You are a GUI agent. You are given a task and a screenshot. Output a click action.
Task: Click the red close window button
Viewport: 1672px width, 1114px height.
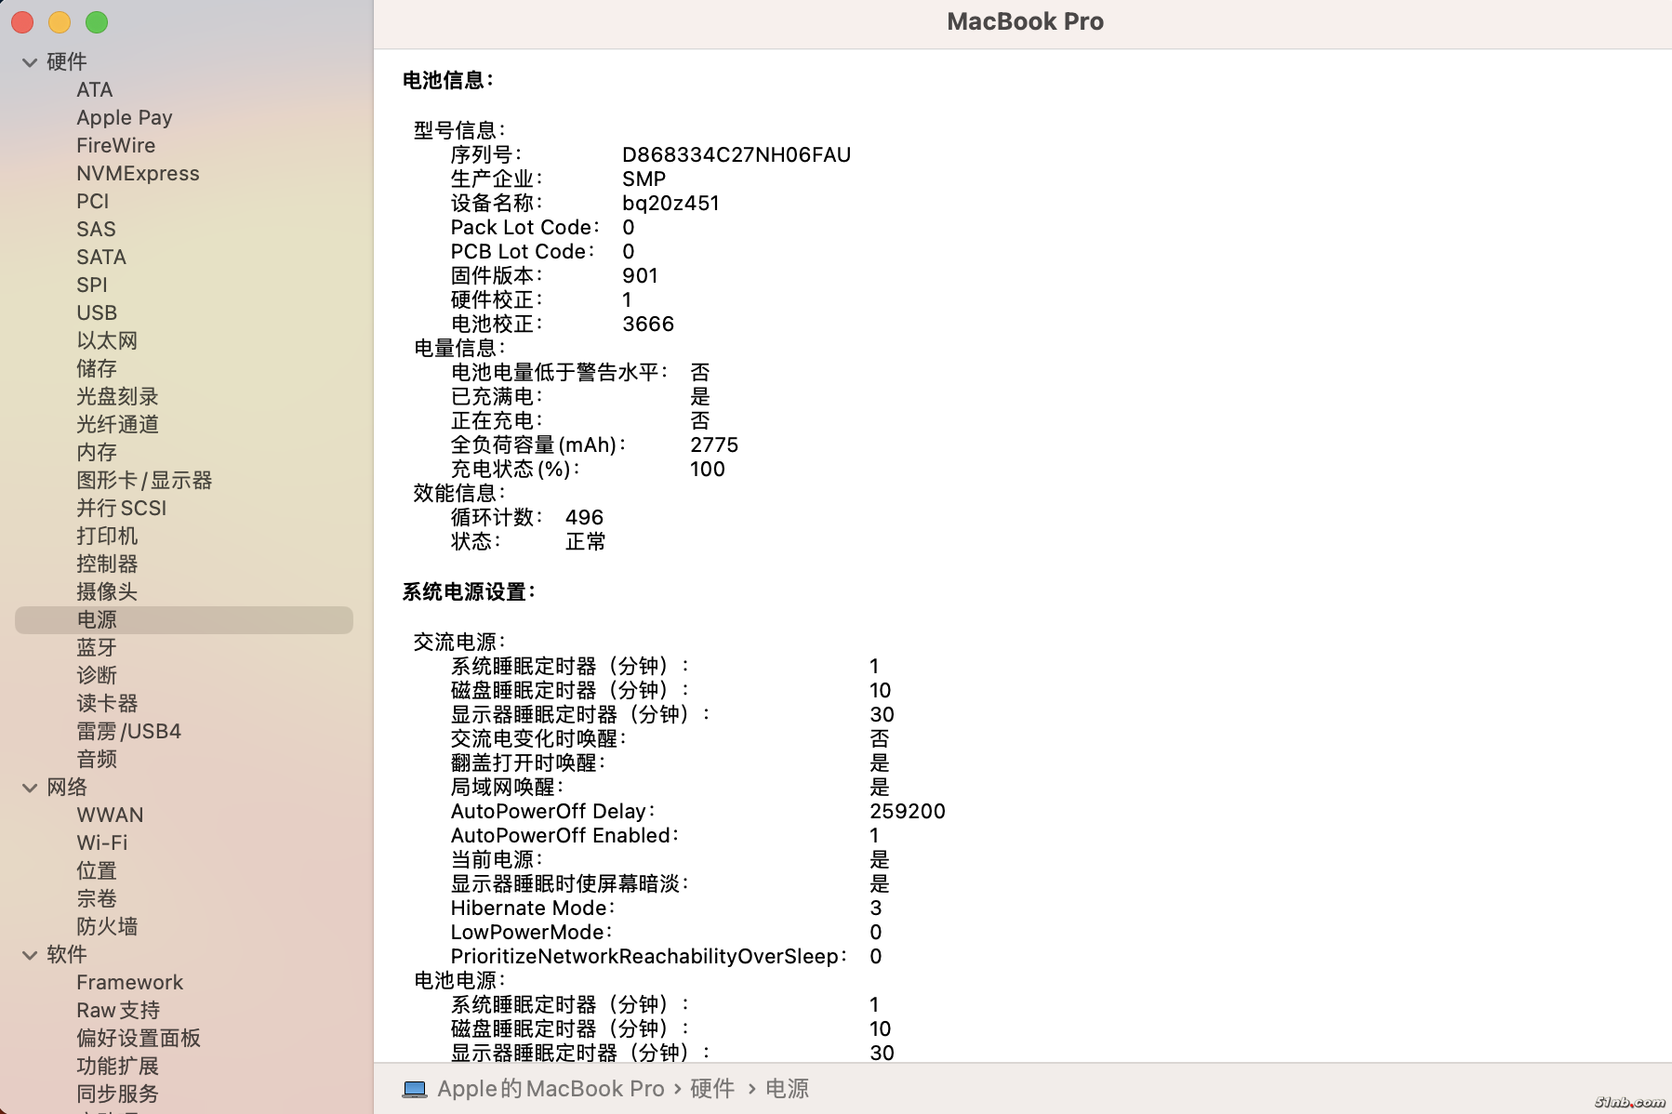[x=22, y=22]
